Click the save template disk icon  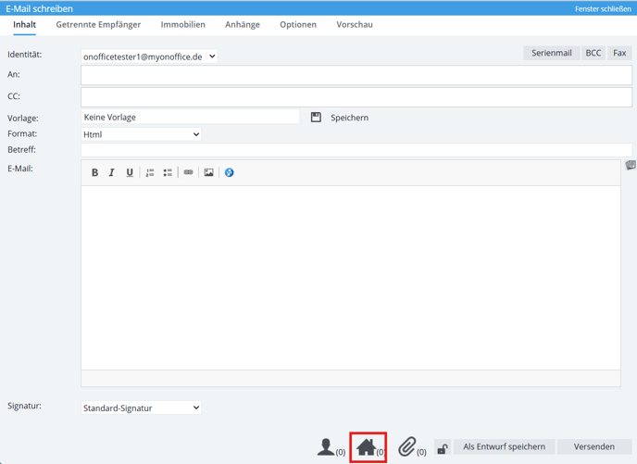pos(316,118)
